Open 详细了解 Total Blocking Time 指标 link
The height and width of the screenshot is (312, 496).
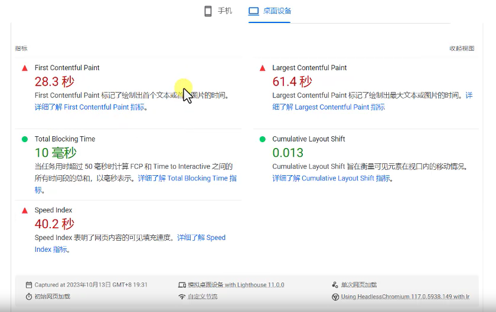point(187,178)
